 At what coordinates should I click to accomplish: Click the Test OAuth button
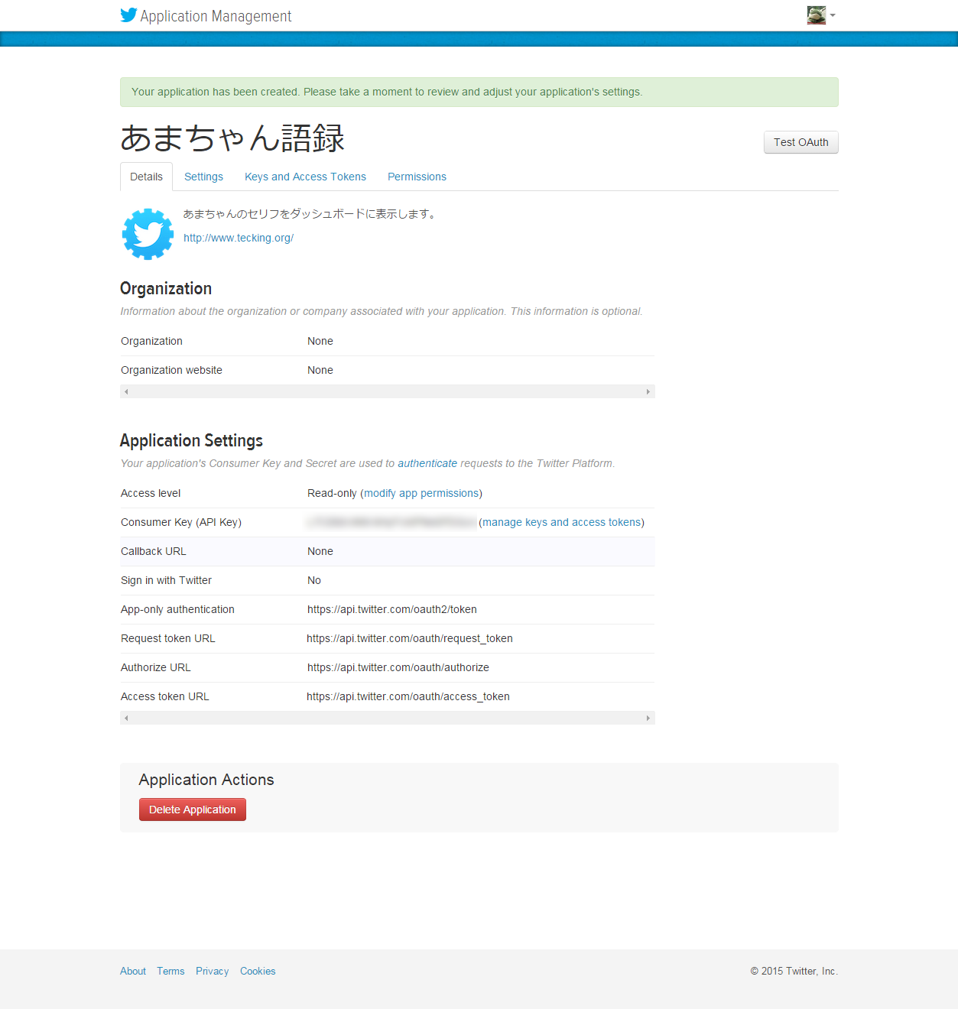tap(800, 142)
